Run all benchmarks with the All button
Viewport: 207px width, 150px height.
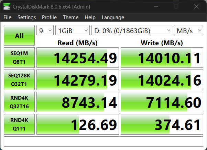[x=19, y=35]
